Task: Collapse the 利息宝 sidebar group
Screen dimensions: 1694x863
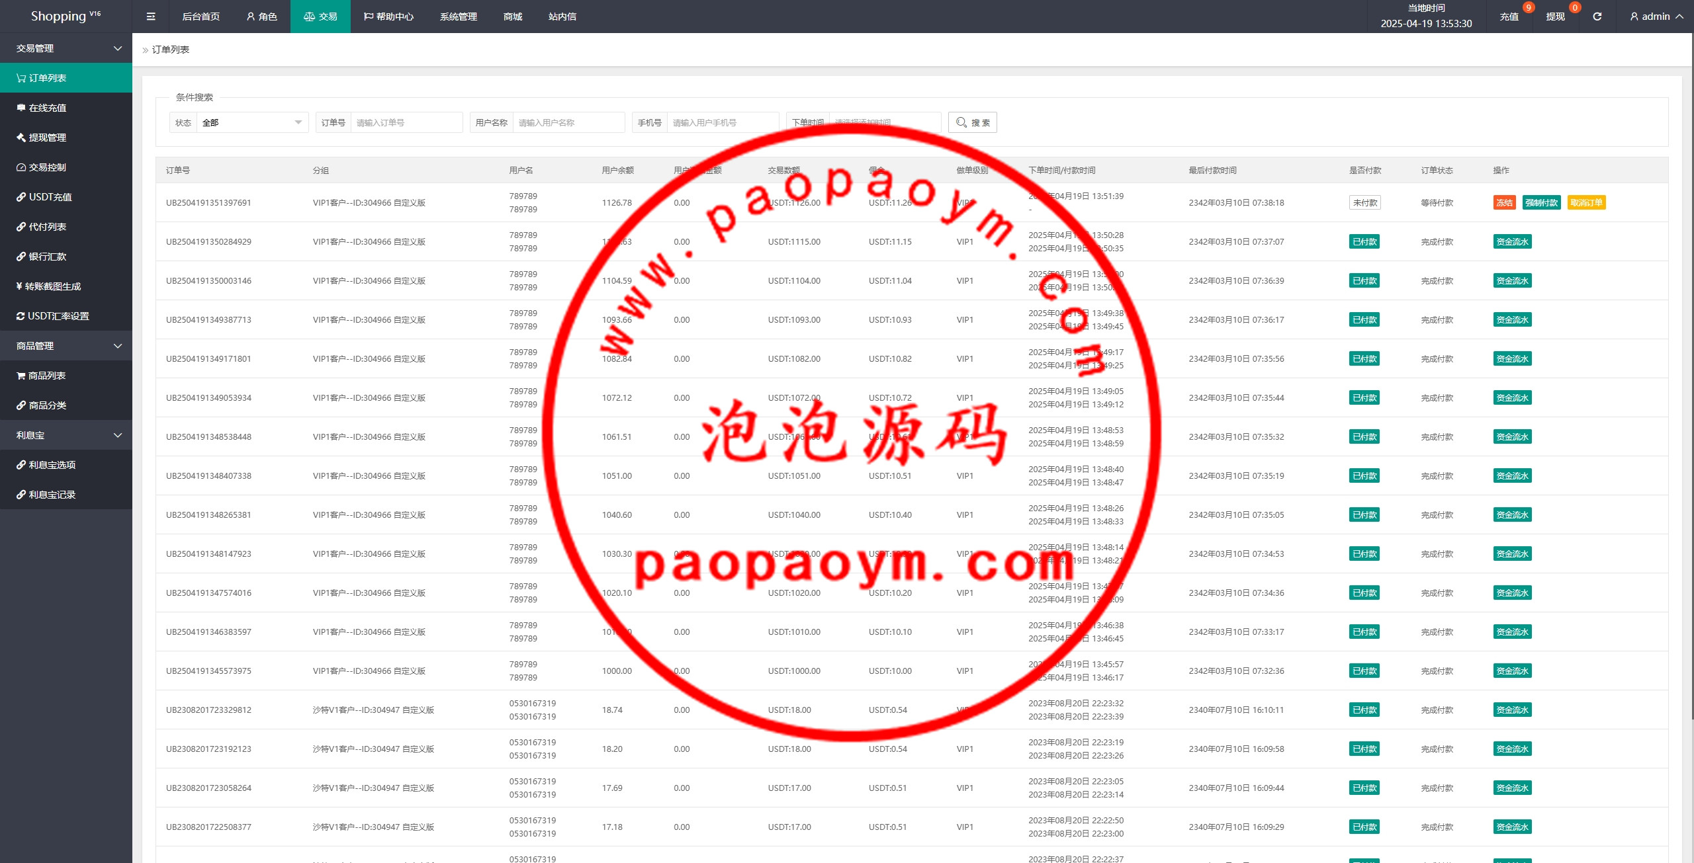Action: point(66,435)
